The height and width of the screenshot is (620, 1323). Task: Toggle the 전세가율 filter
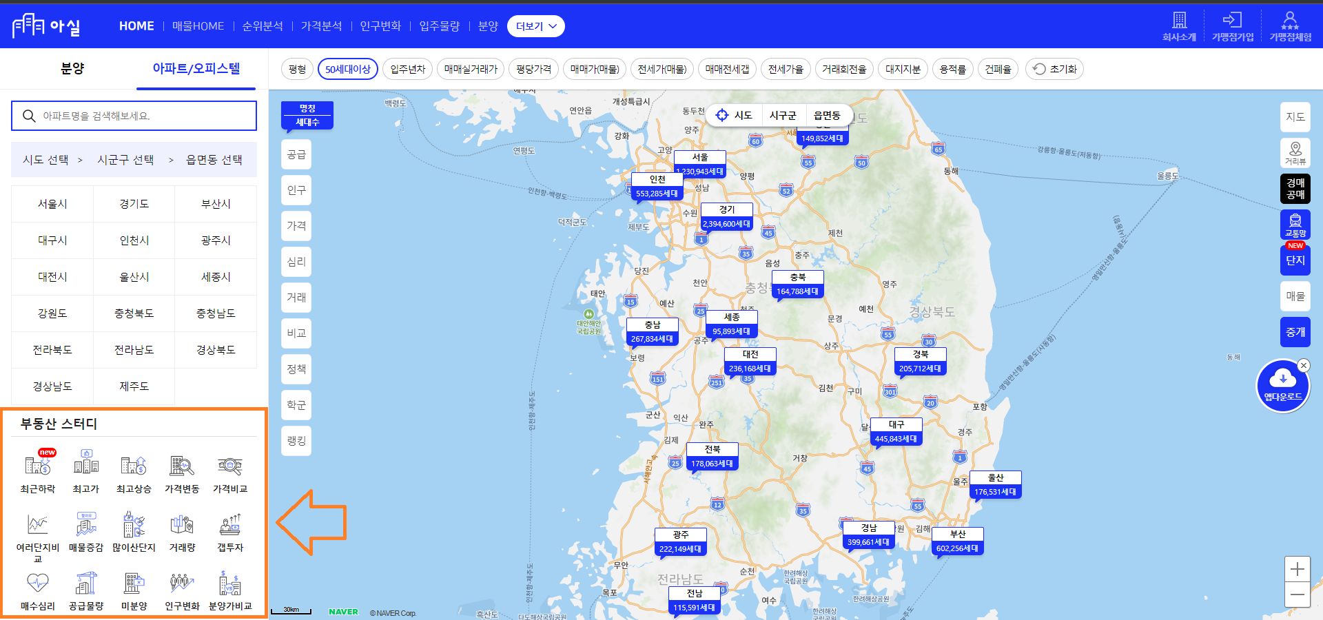click(786, 69)
